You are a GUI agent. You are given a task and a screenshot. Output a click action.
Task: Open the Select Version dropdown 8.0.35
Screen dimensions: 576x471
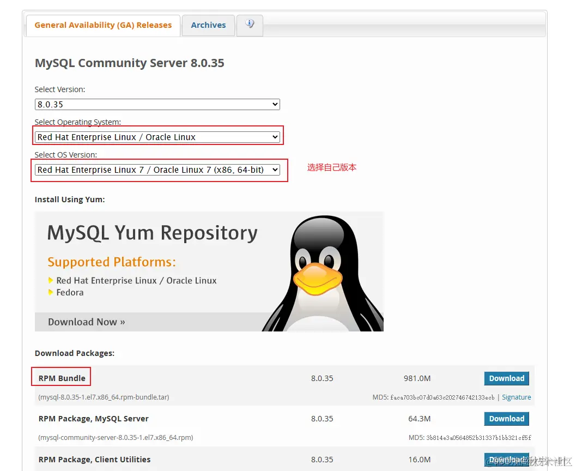[x=157, y=104]
